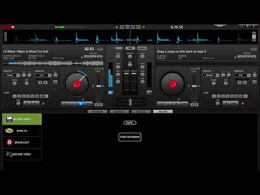Screen dimensions: 260x195
Task: Open the Burn CD disc option
Action: (22, 131)
